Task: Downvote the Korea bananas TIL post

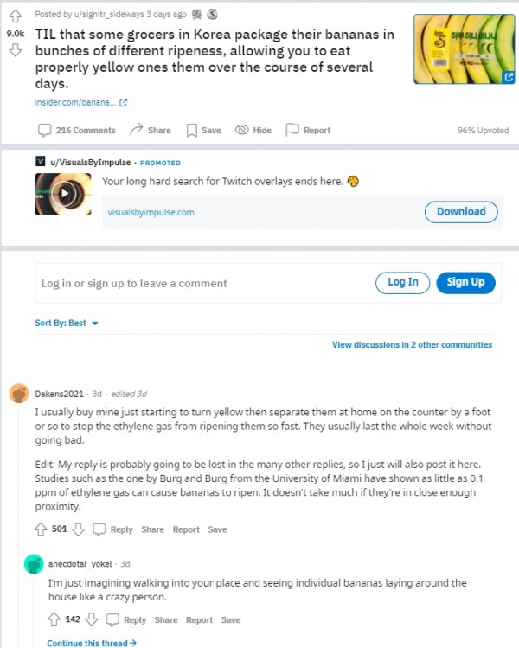Action: point(16,50)
